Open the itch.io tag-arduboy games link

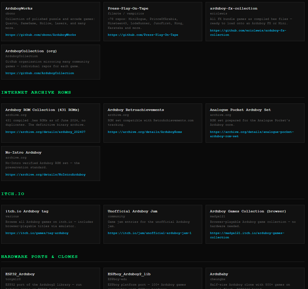point(37,233)
